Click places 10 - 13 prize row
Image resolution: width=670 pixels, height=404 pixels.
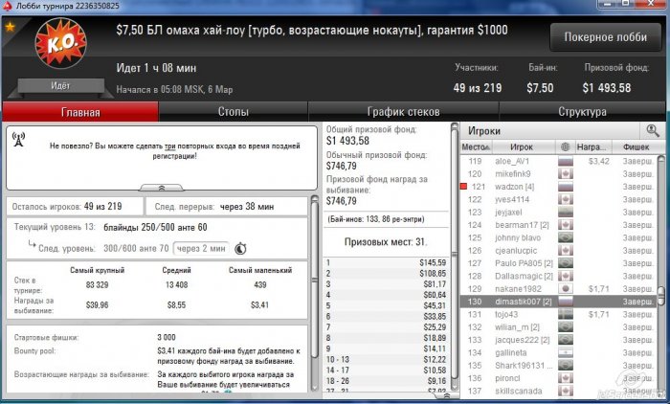coord(386,360)
